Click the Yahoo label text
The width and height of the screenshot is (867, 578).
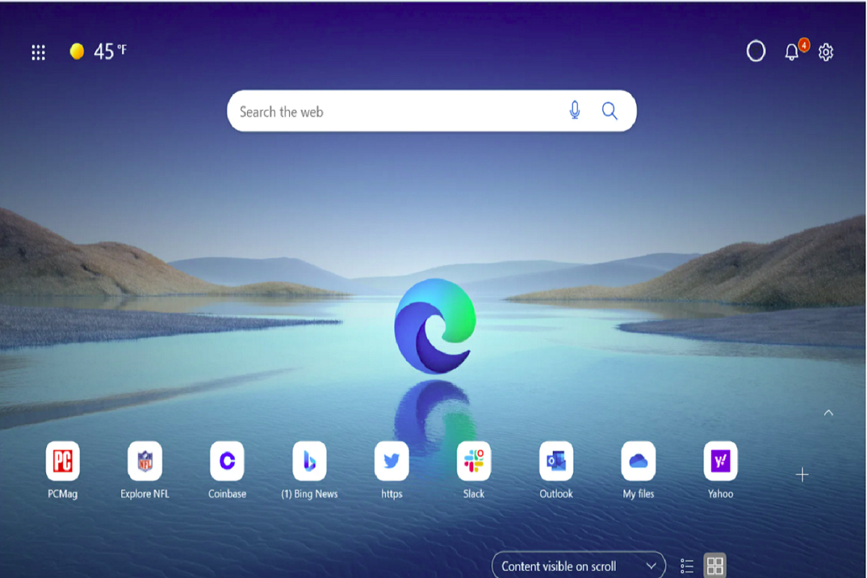click(x=720, y=494)
